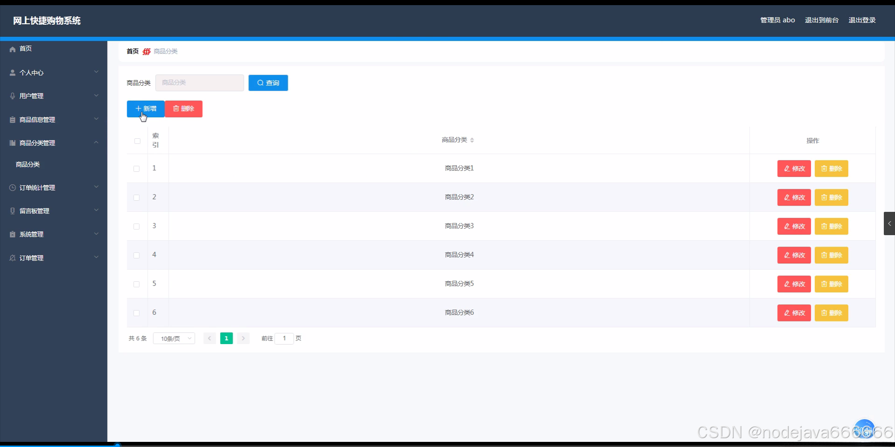Focus the 商品分类 search input field
895x447 pixels.
(x=200, y=83)
